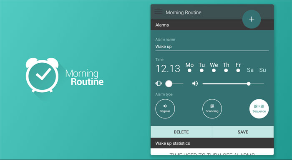Click the 'Alarm name' label
The width and height of the screenshot is (292, 160).
click(165, 39)
